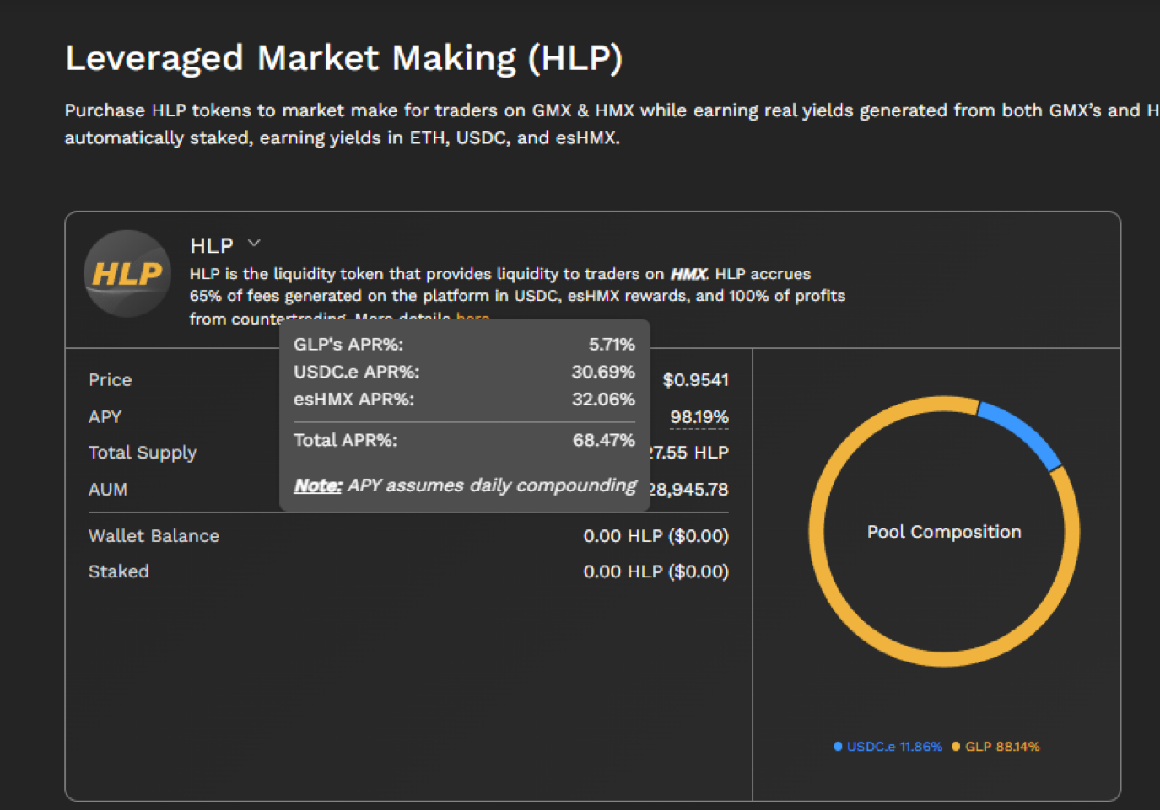Click the underlined 98.19% APY value
Viewport: 1160px width, 810px height.
click(x=699, y=417)
